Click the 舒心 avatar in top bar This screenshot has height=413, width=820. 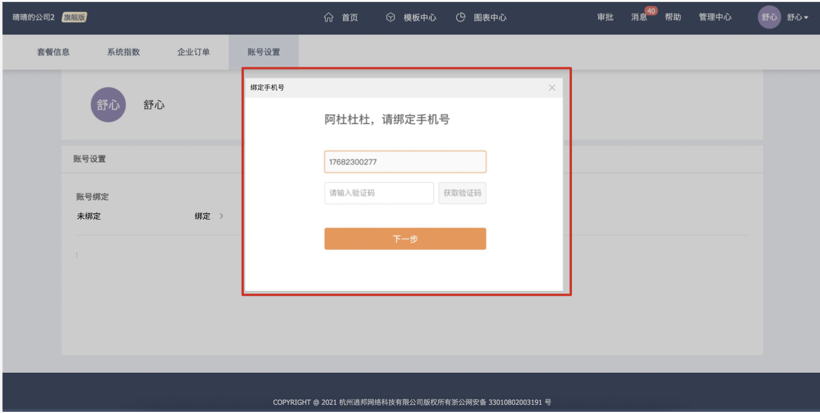[769, 18]
